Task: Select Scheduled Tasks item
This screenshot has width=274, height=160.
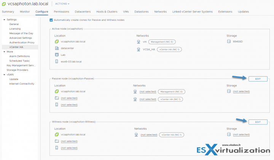Action: (x=19, y=61)
